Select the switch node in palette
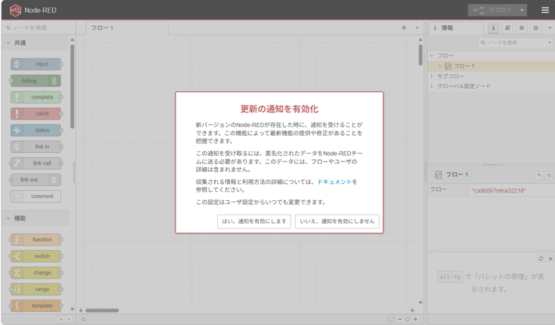 36,256
